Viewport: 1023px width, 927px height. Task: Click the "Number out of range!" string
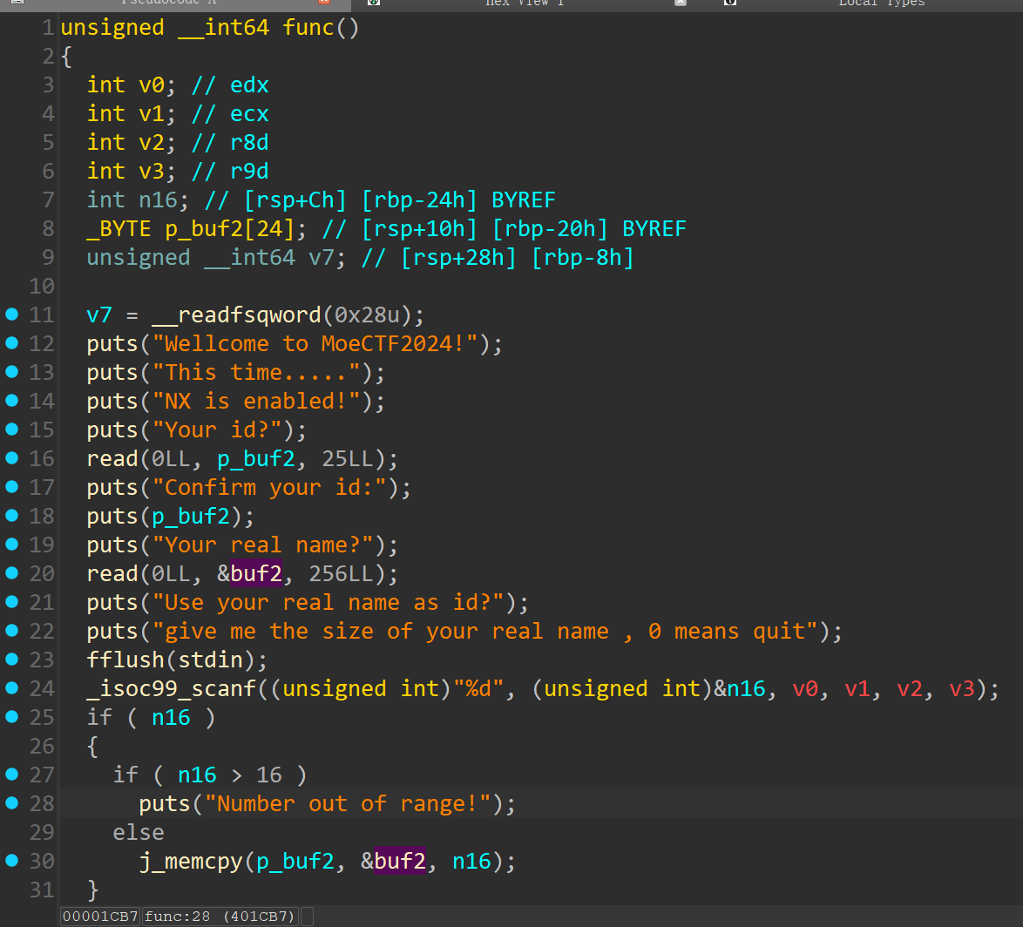tap(347, 802)
